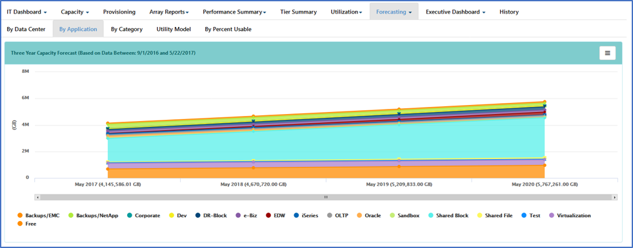
Task: Go to the Provisioning page
Action: pyautogui.click(x=119, y=12)
